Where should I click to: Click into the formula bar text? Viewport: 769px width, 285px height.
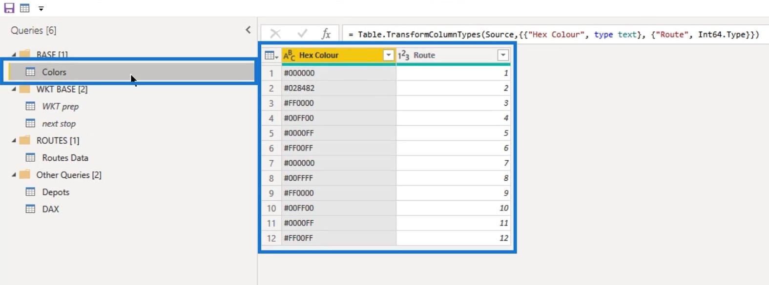click(x=554, y=34)
